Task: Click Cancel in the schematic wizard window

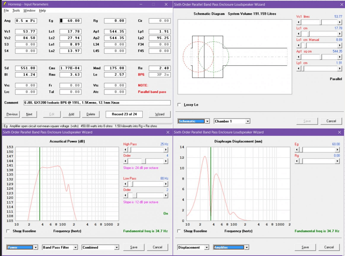Action: coord(331,121)
